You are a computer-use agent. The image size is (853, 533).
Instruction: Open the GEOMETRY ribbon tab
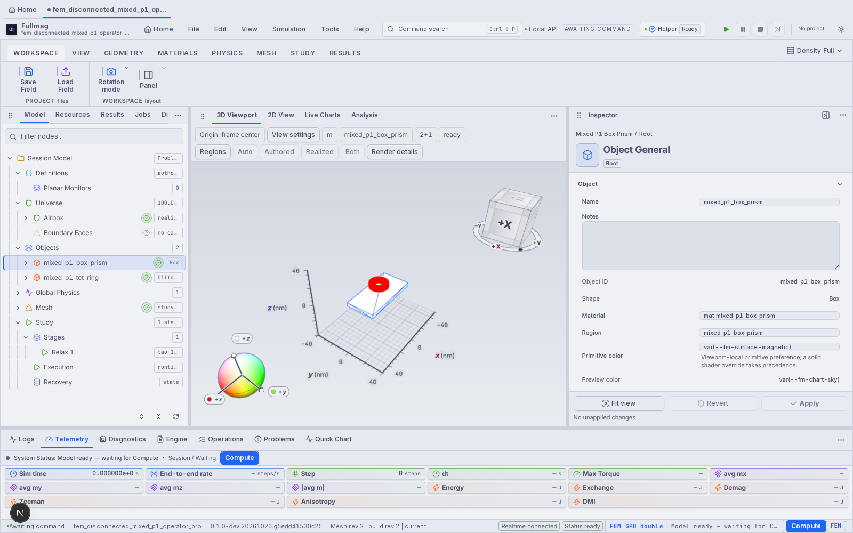point(124,53)
